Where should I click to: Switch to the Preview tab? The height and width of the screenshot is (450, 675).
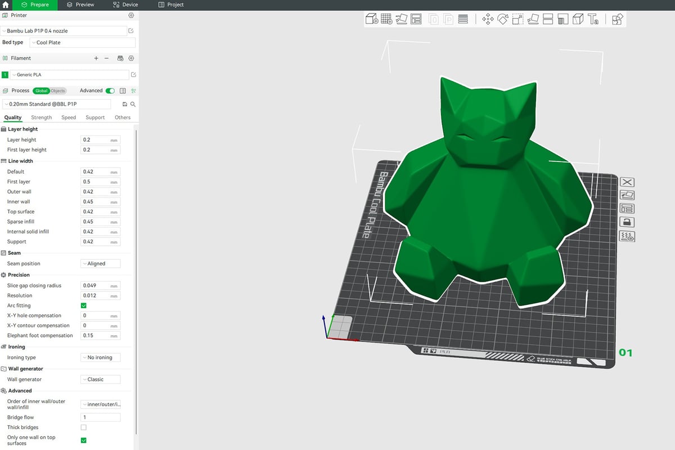click(80, 4)
